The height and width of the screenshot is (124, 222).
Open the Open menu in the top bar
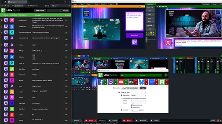(89, 4)
